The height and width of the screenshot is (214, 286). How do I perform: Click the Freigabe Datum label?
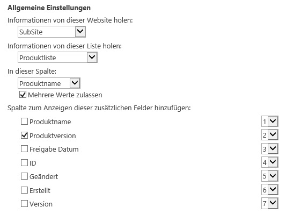[x=54, y=149]
